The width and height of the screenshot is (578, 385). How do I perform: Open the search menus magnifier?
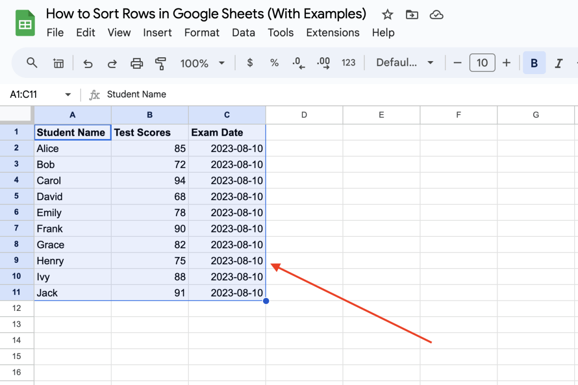point(32,63)
